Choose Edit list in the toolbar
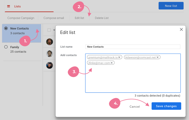This screenshot has width=189, height=120. [79, 18]
